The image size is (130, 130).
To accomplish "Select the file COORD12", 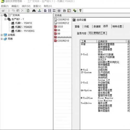I will [63, 23].
